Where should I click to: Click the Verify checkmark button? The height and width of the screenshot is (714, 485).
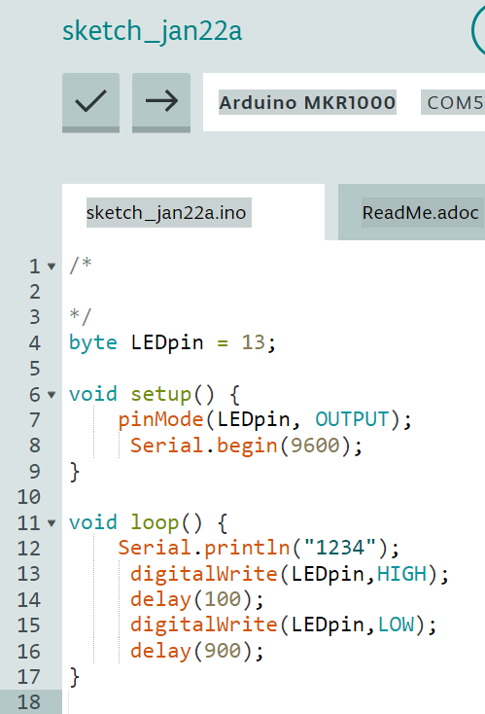(91, 102)
